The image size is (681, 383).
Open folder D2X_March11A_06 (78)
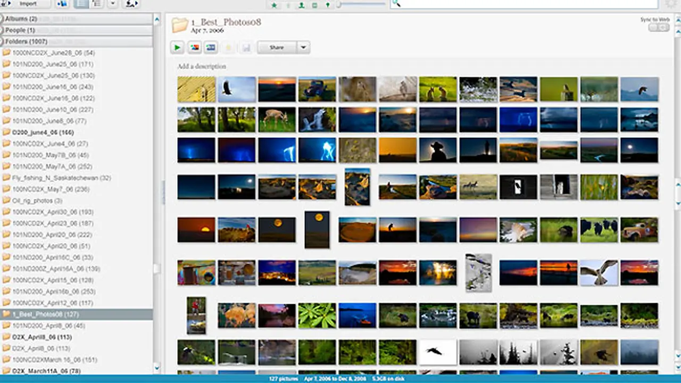[x=77, y=371]
